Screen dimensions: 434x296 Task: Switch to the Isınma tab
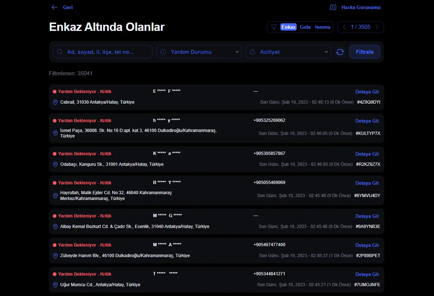[323, 27]
